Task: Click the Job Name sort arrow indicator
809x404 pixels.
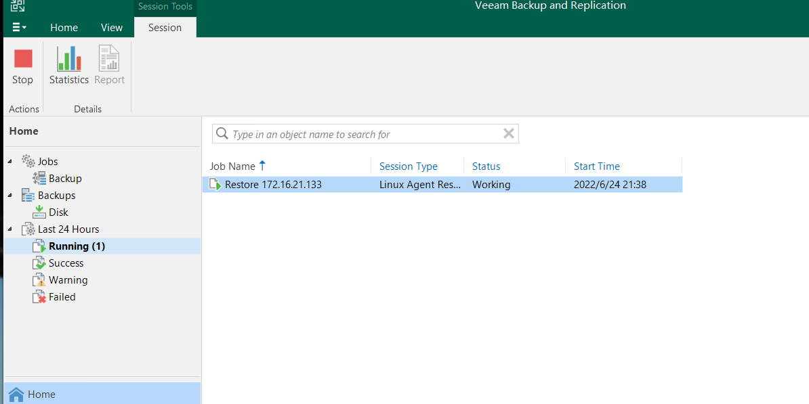Action: point(262,165)
